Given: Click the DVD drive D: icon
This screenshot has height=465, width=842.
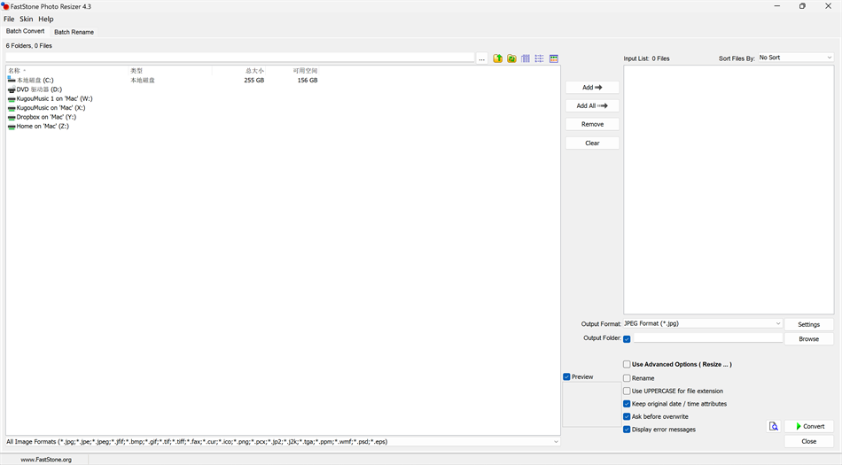Looking at the screenshot, I should coord(12,89).
